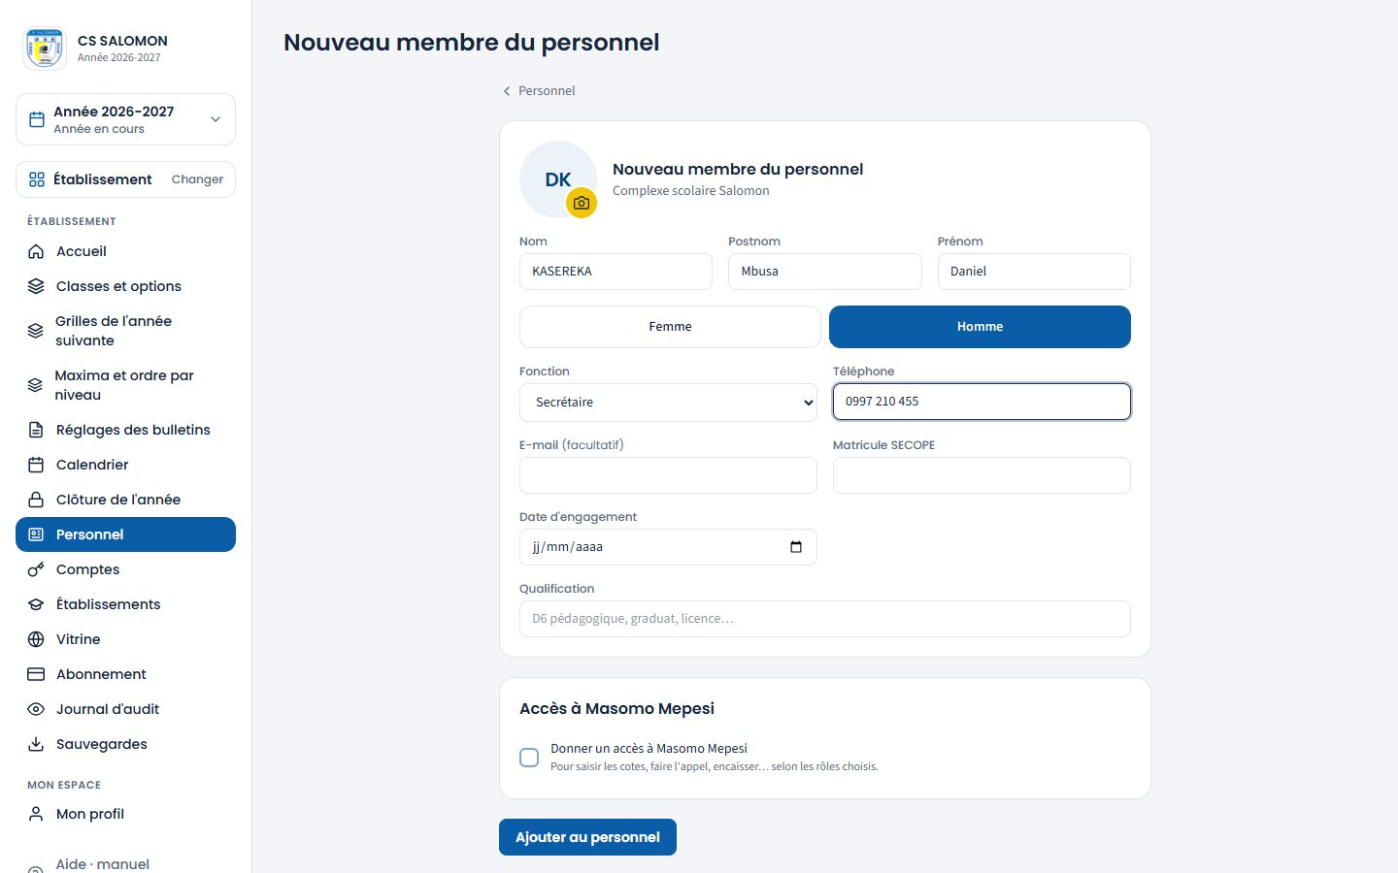Click the Réglages des bulletins document icon

pos(36,430)
